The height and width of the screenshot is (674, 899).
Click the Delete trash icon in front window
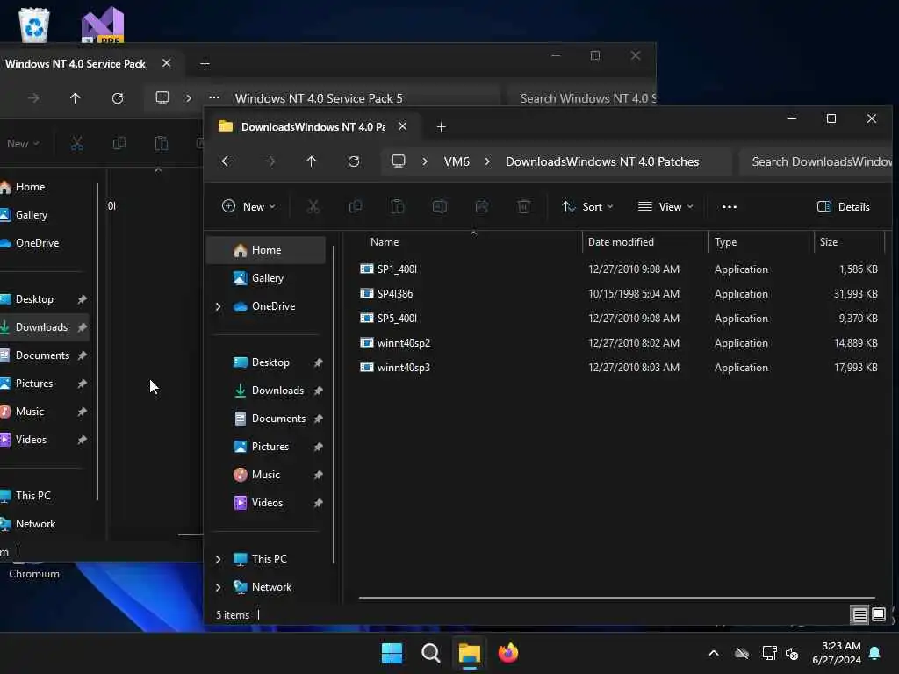(x=523, y=206)
